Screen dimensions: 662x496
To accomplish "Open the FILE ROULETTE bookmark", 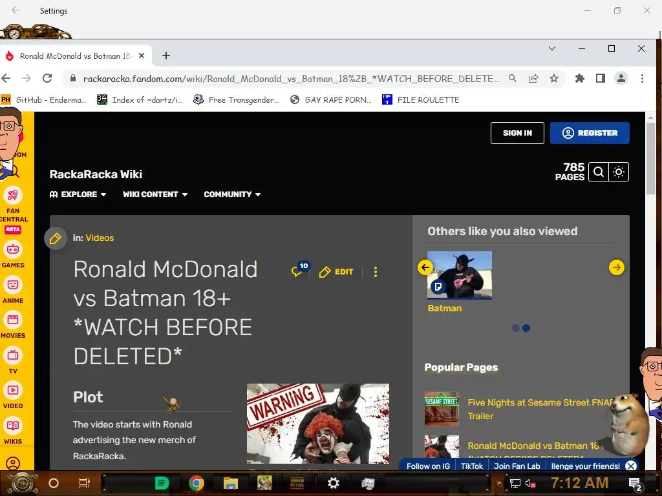I will [x=420, y=100].
